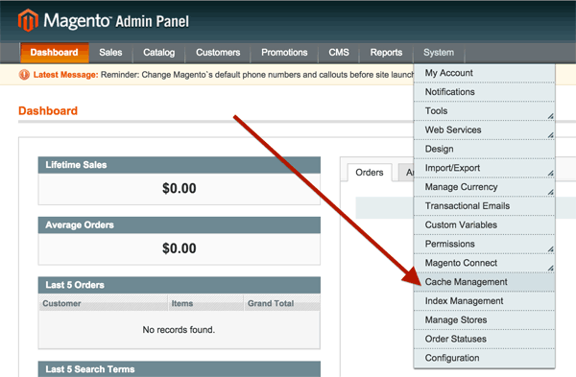Click the Latest Message reminder text
Screen dimensions: 576x377
tap(257, 75)
